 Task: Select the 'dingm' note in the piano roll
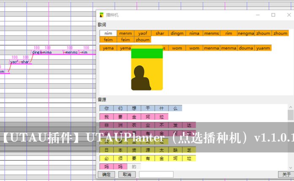36,52
